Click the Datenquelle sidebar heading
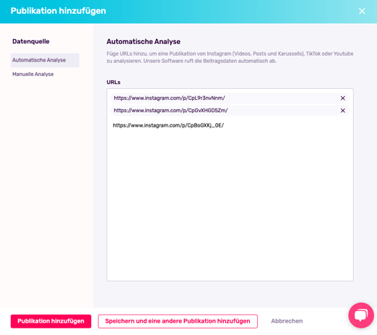This screenshot has height=335, width=377. pyautogui.click(x=31, y=41)
